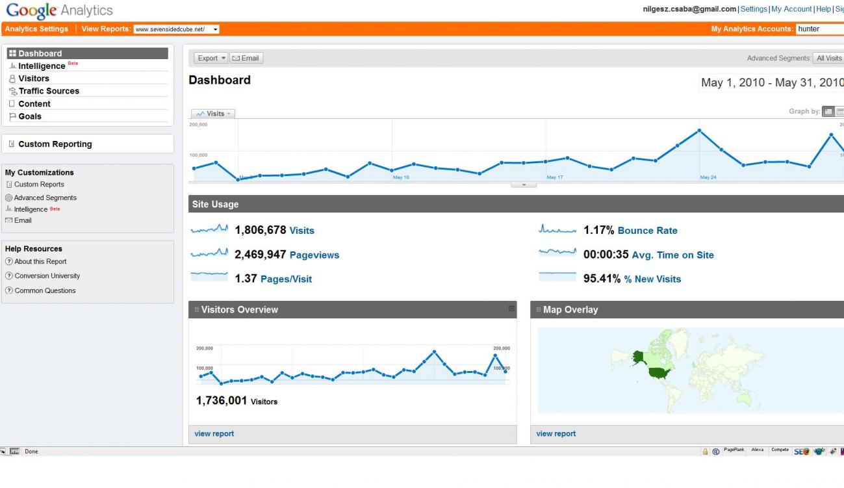
Task: Open the May 2010 date range picker
Action: point(772,83)
